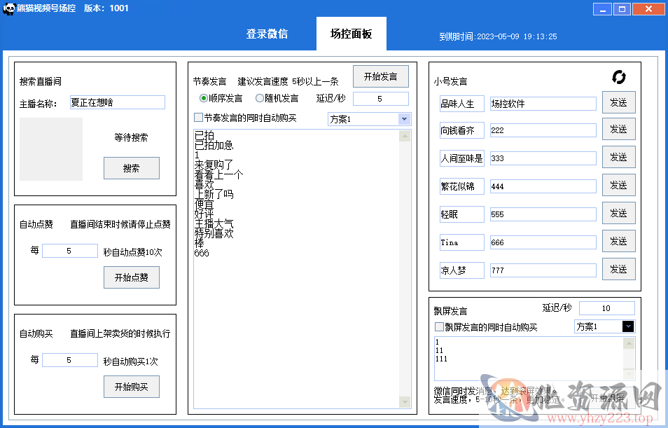
Task: Click 发送 button for 繁花似锦
Action: (618, 185)
